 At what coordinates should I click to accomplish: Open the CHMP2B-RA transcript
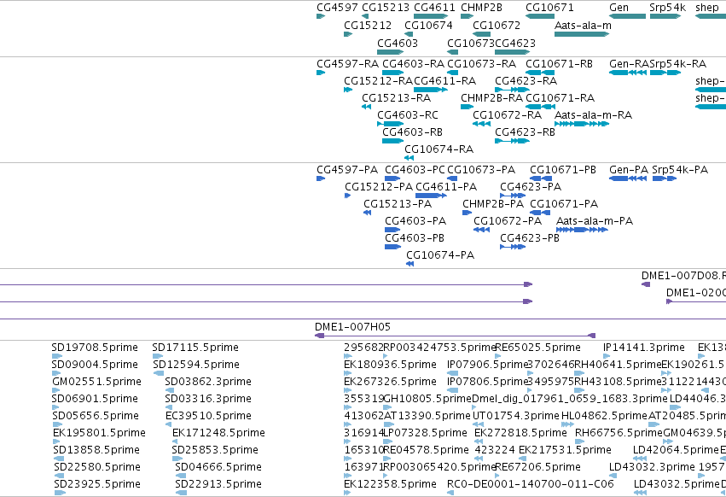[x=491, y=98]
